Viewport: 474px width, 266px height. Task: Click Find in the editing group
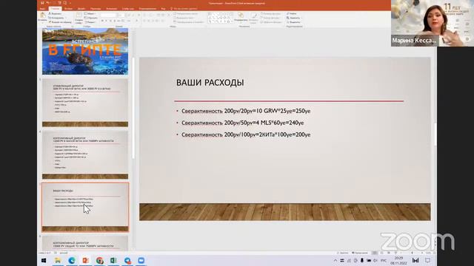pos(292,13)
